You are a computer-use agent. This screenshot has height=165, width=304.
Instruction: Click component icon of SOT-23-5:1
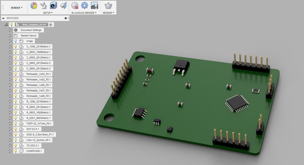[x=21, y=129]
